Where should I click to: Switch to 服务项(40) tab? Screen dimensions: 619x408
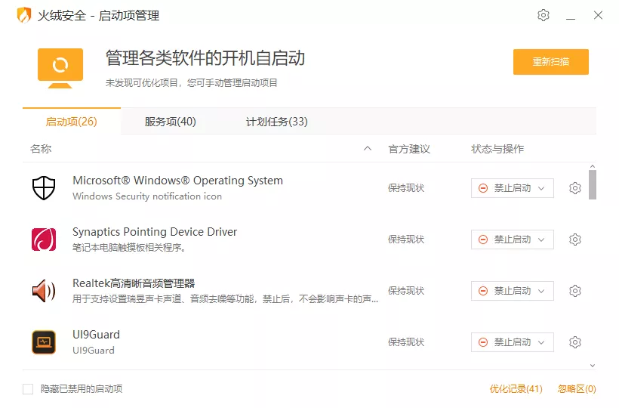170,122
